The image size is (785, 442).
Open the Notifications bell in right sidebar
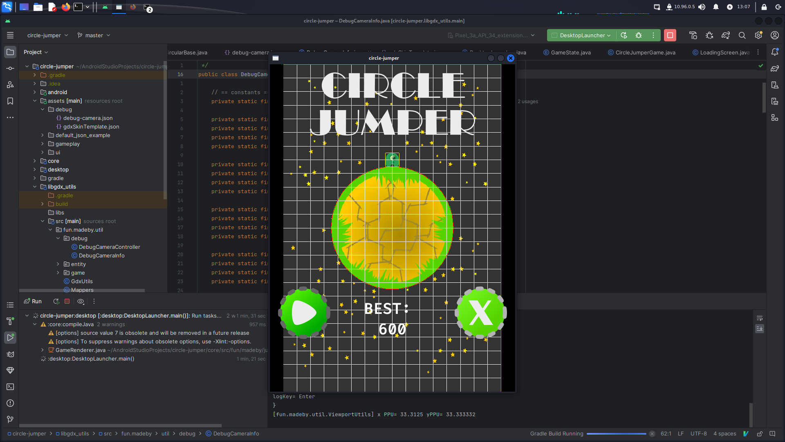click(x=775, y=52)
